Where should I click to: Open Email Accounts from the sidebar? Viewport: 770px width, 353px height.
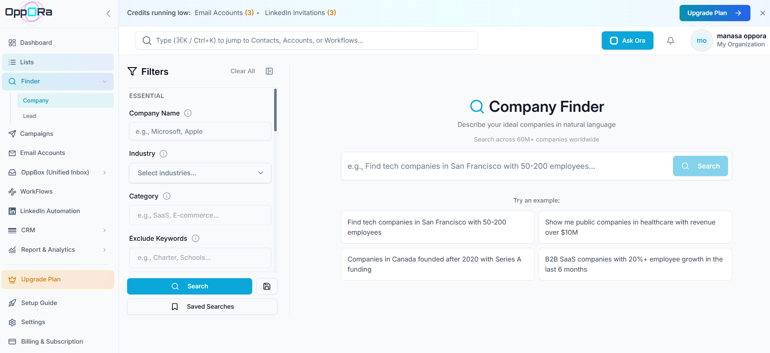click(x=58, y=153)
